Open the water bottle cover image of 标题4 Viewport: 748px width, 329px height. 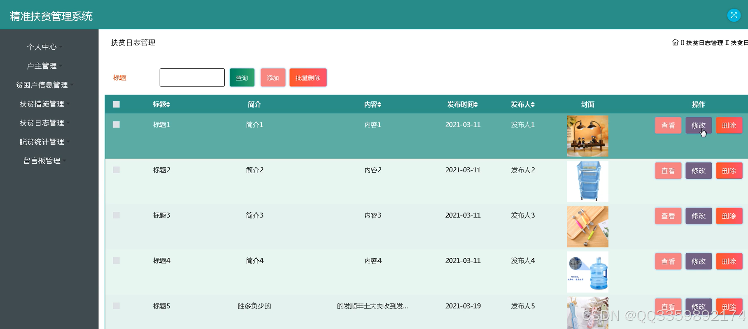[587, 272]
